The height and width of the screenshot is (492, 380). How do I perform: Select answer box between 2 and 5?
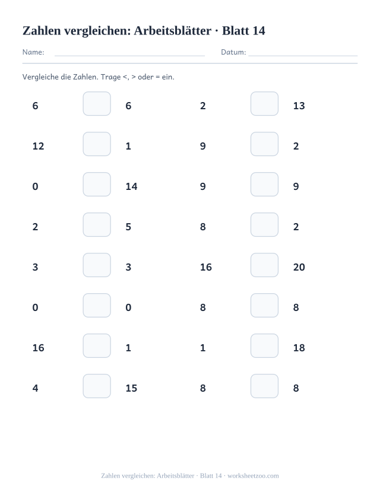97,225
